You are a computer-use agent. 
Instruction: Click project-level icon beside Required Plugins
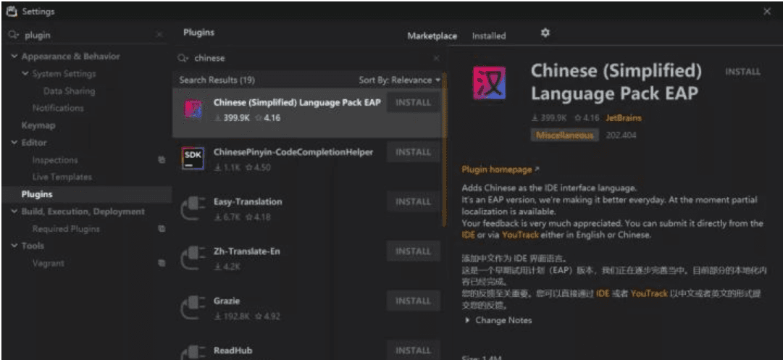tap(162, 229)
